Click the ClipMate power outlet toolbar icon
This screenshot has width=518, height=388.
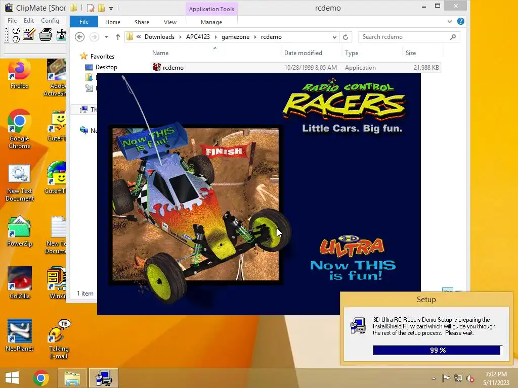pyautogui.click(x=16, y=35)
